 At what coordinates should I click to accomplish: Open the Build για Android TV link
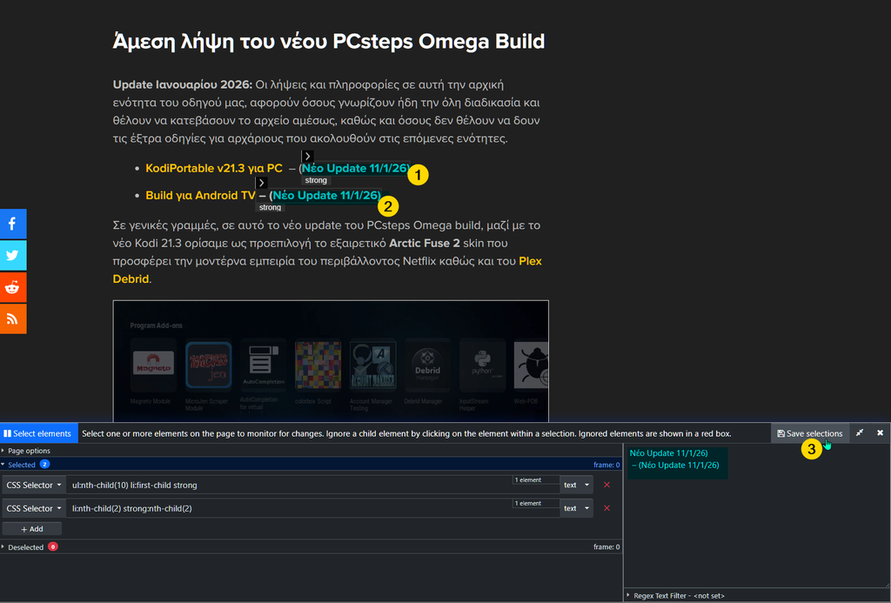pyautogui.click(x=200, y=195)
